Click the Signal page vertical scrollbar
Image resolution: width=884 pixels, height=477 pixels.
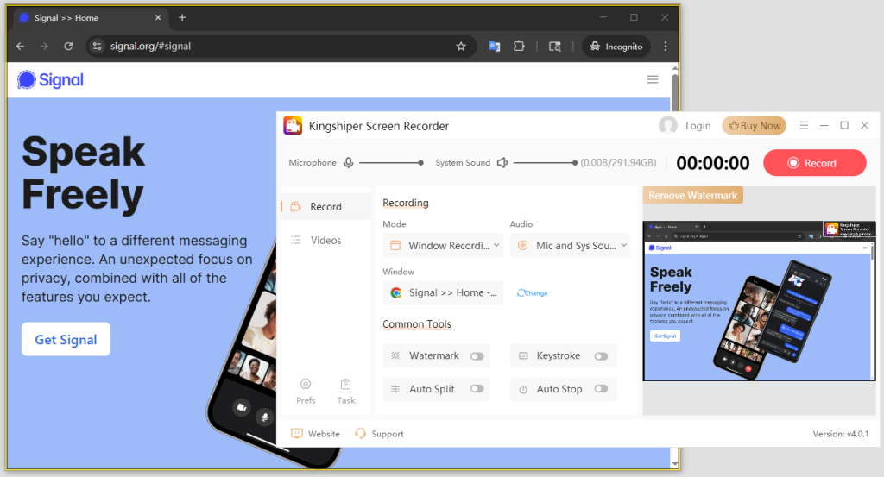coord(675,266)
